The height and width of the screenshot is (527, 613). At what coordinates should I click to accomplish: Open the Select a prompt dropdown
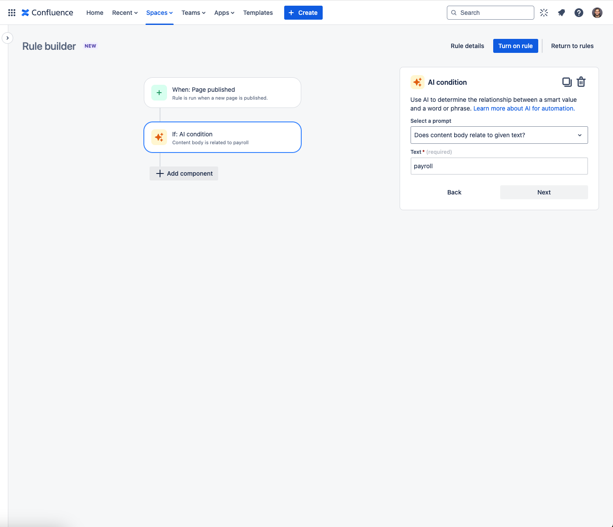[499, 135]
